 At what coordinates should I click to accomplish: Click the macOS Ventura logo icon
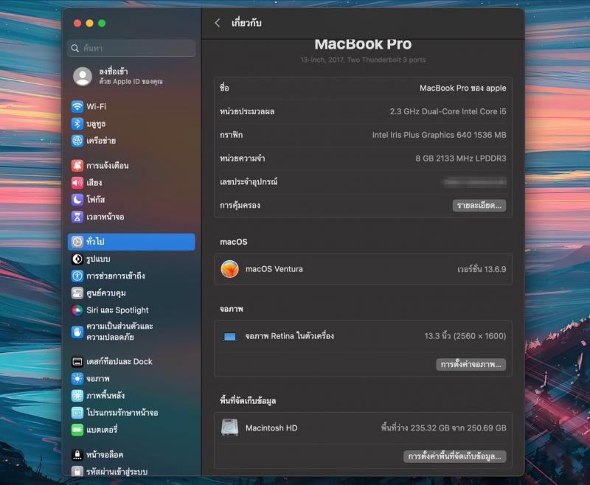[229, 269]
